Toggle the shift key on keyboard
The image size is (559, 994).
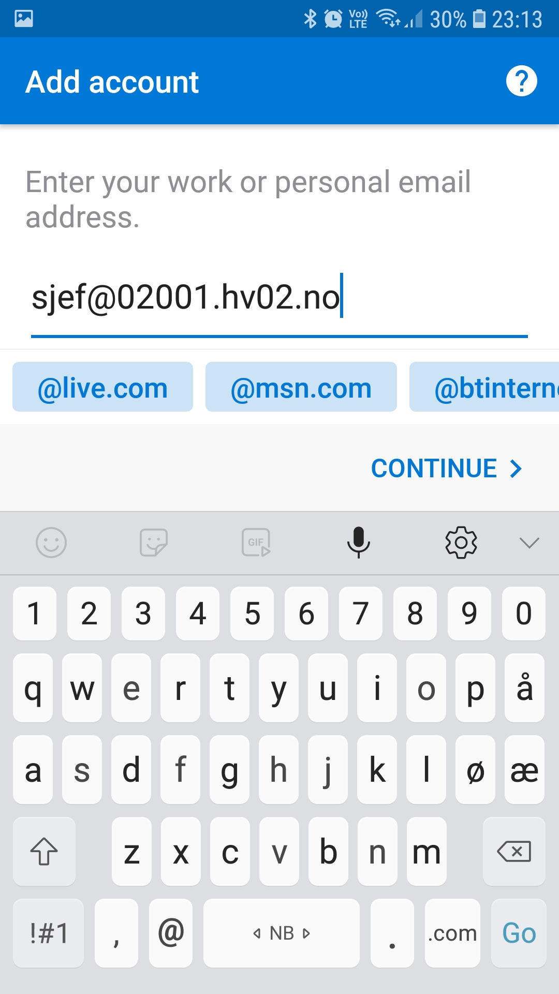click(44, 851)
